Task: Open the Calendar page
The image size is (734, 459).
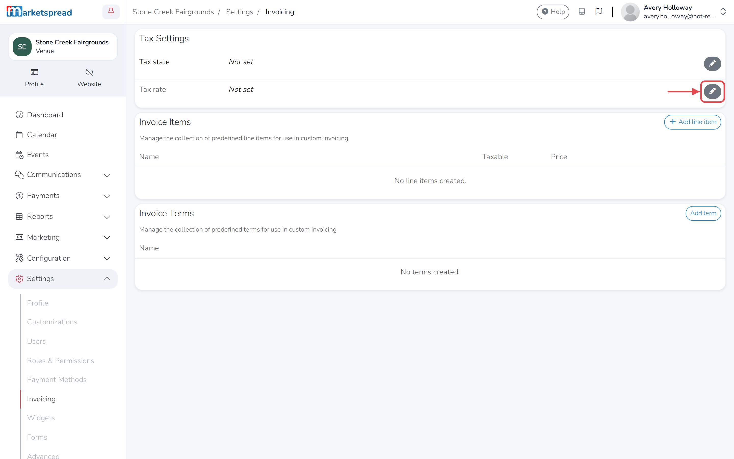Action: [42, 135]
